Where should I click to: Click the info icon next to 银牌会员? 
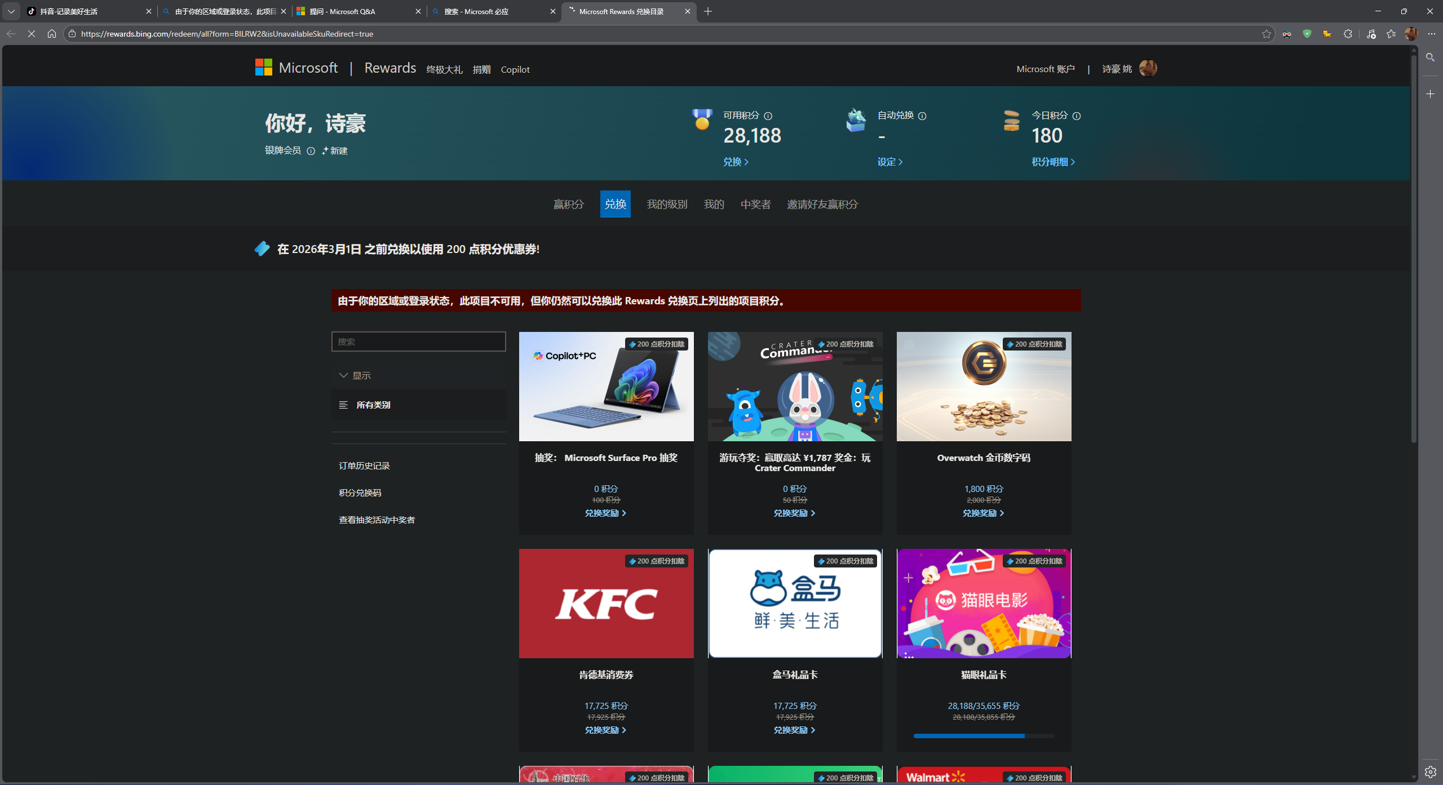(311, 151)
